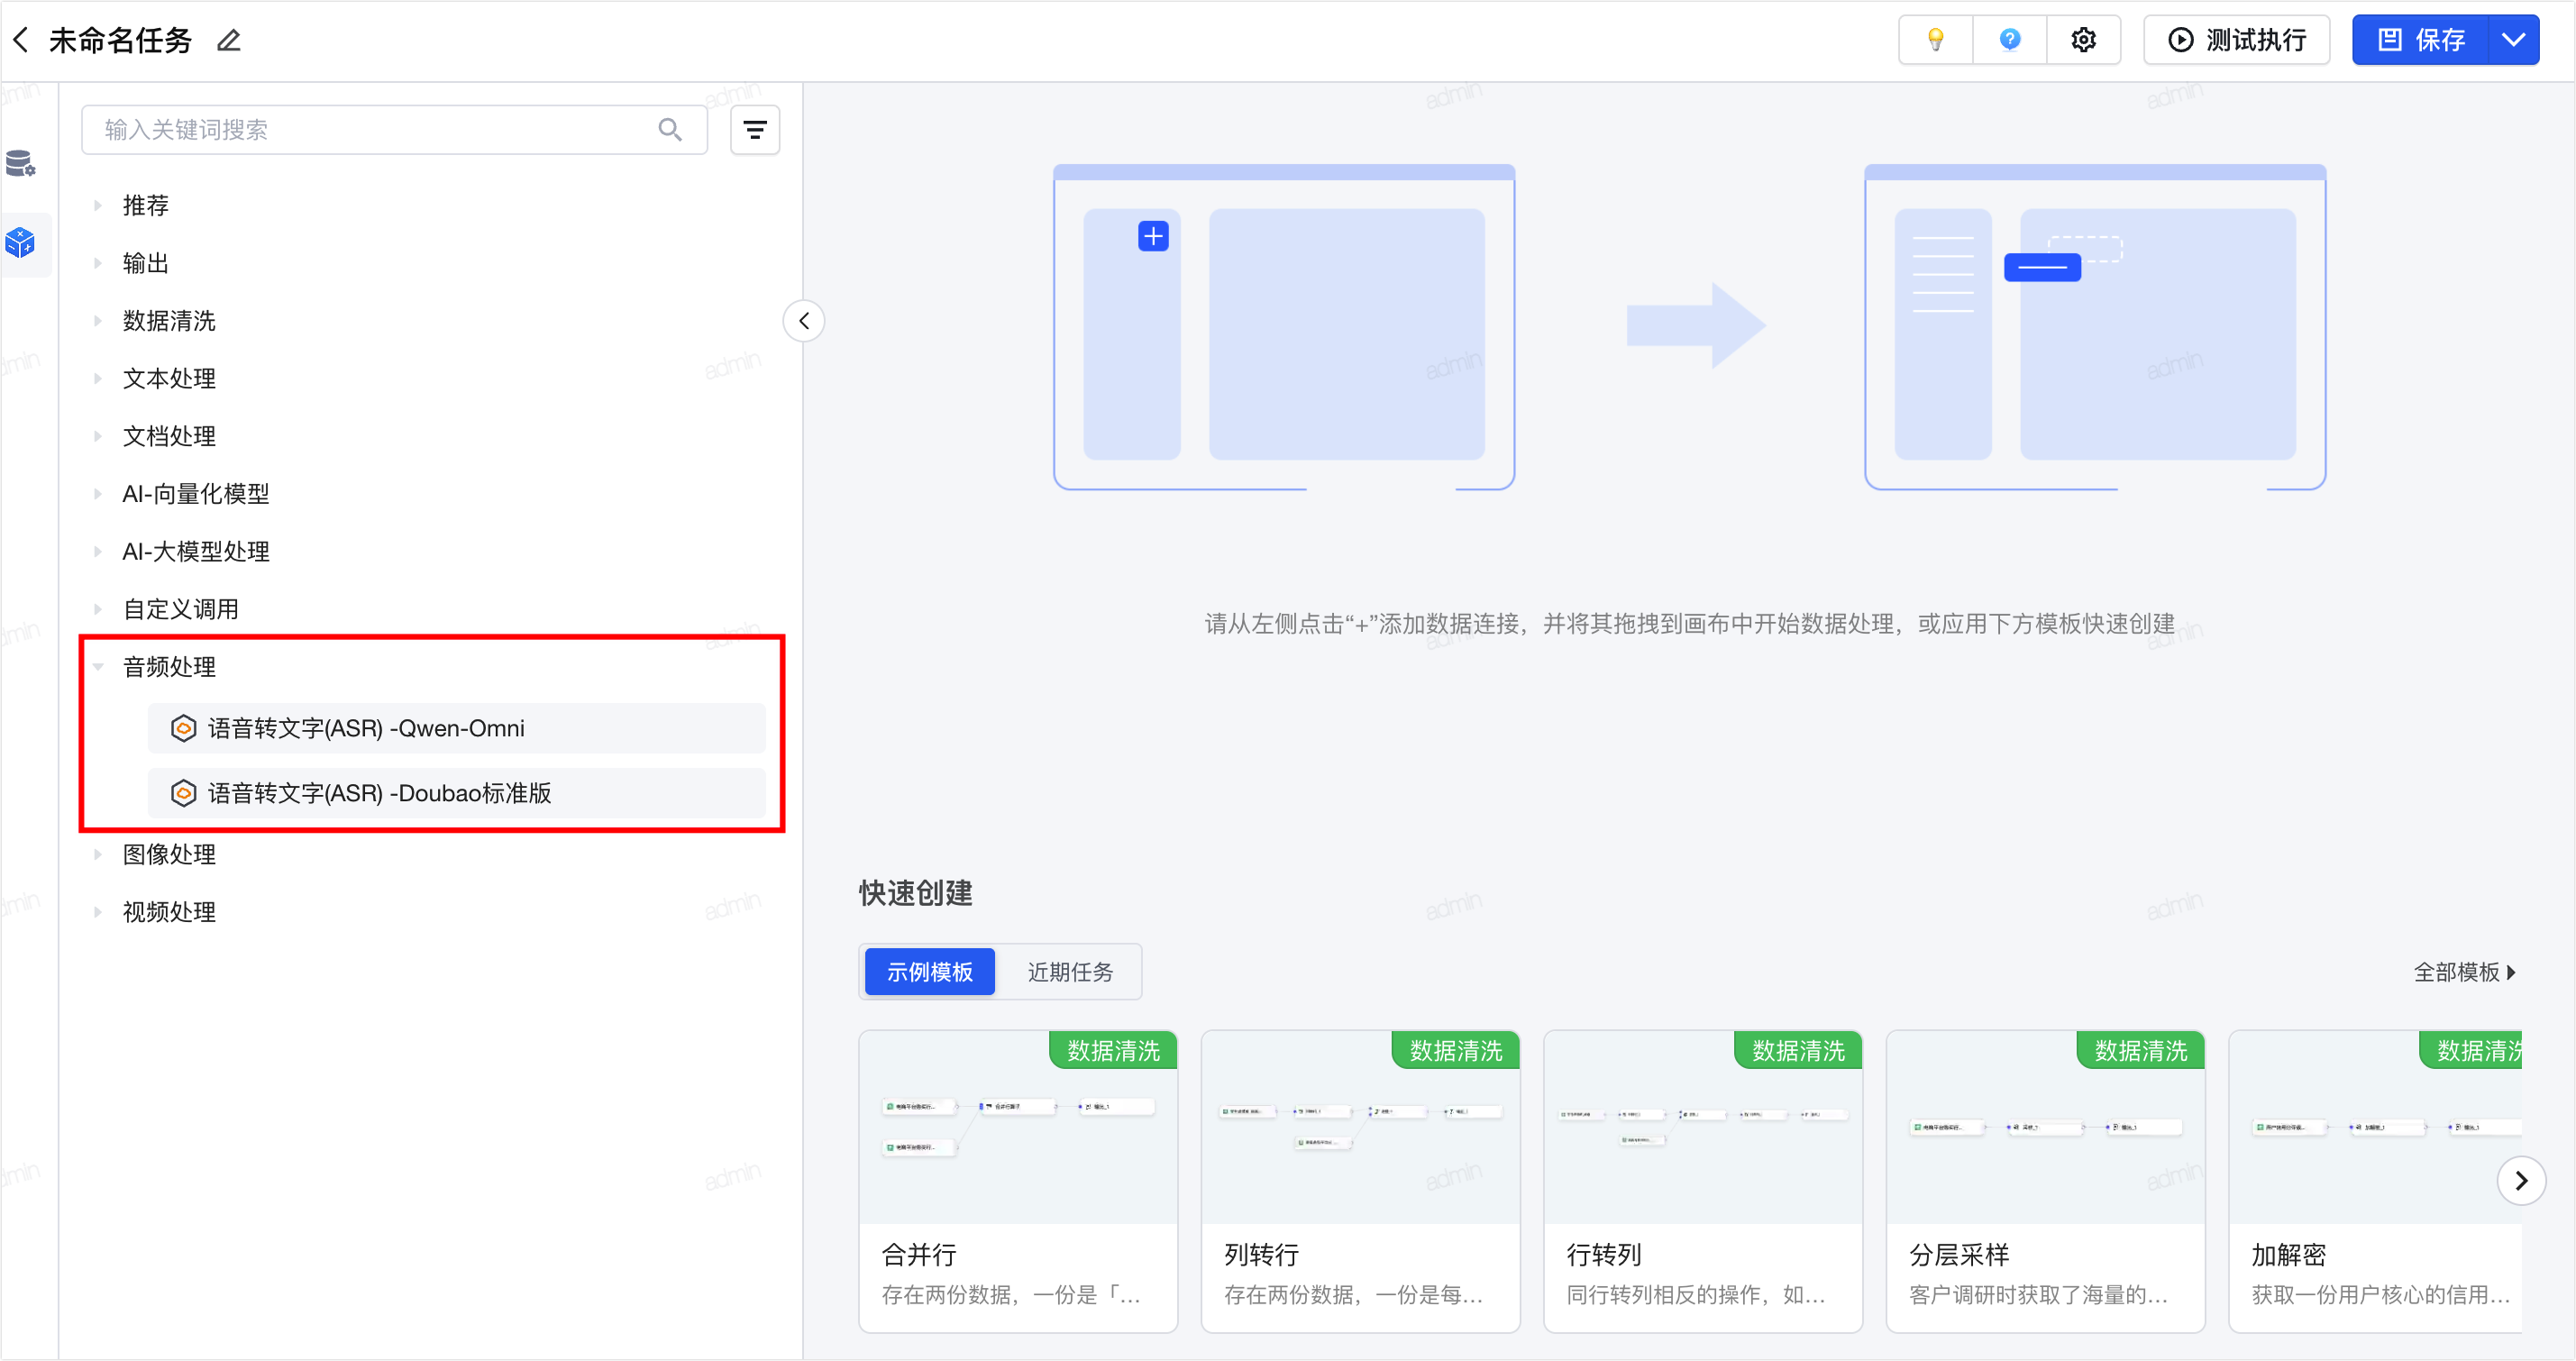The image size is (2576, 1361).
Task: Click the back arrow beside 未命名任务
Action: click(21, 40)
